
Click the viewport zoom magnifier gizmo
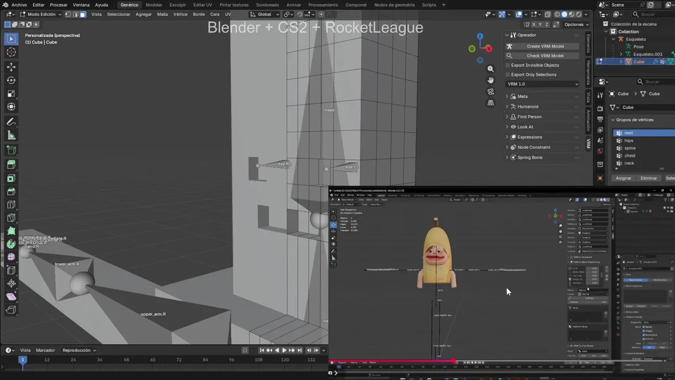coord(490,69)
